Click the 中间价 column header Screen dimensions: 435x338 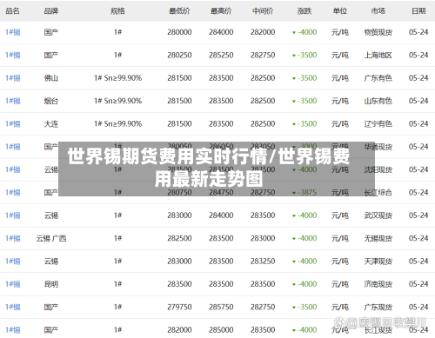pos(263,11)
